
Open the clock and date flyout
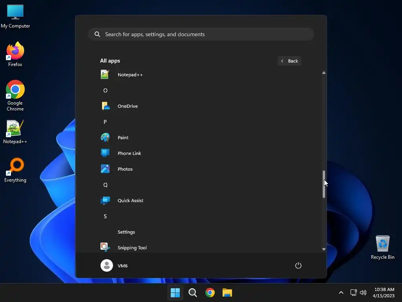(384, 293)
